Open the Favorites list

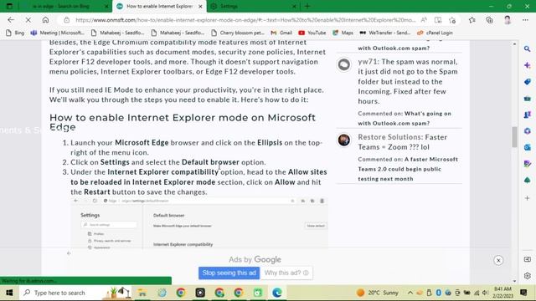(472, 20)
